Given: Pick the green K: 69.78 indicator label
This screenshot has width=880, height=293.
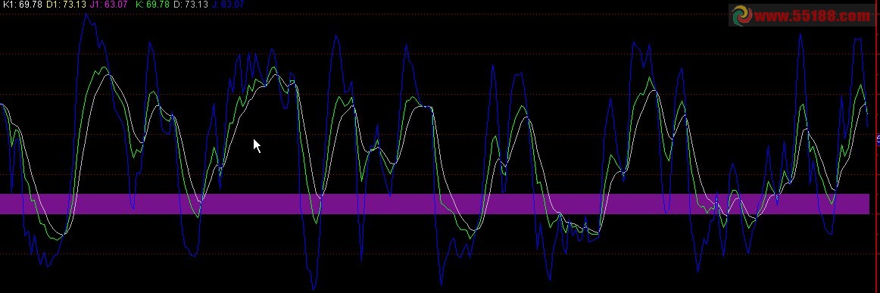Looking at the screenshot, I should [x=153, y=5].
